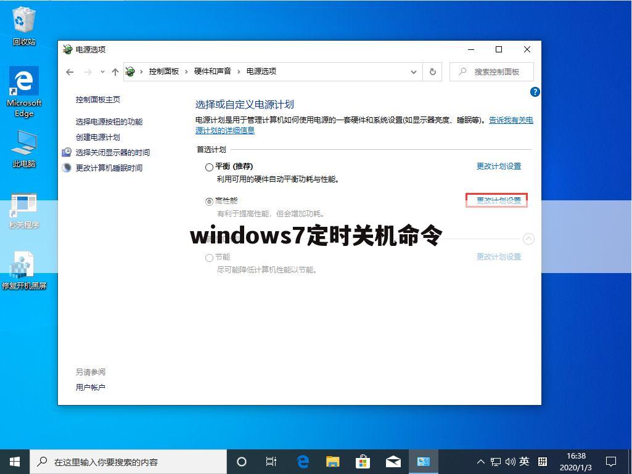Switch to 硬件和声音 in the breadcrumb
The image size is (632, 474).
pos(214,72)
